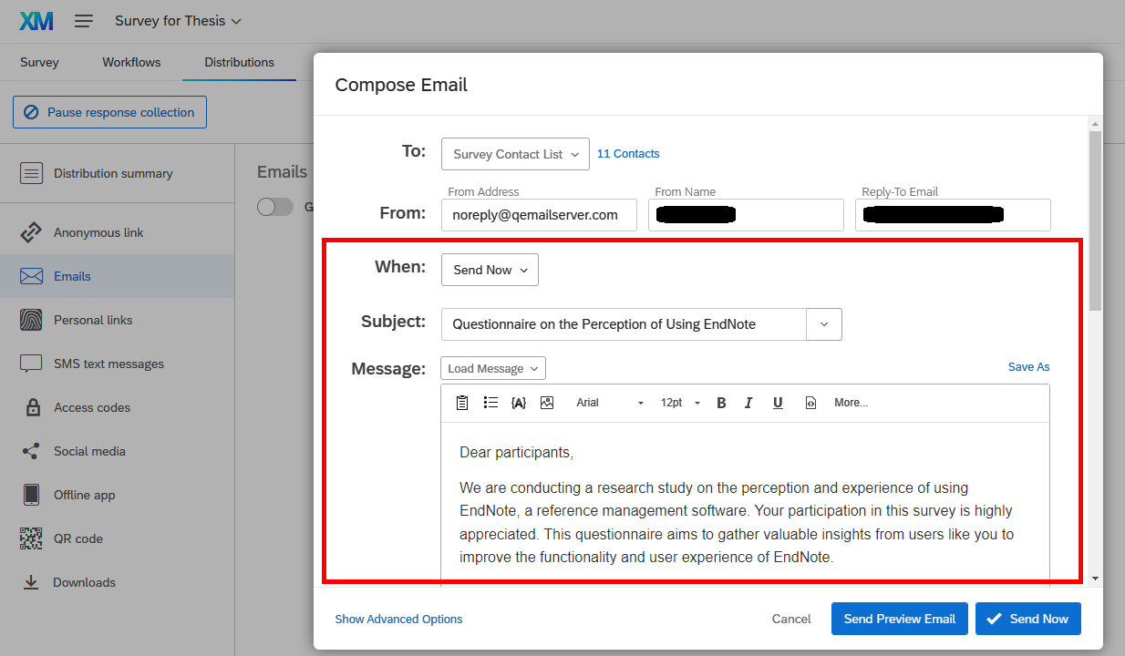Click the paste icon in editor toolbar
Viewport: 1125px width, 656px height.
(462, 403)
